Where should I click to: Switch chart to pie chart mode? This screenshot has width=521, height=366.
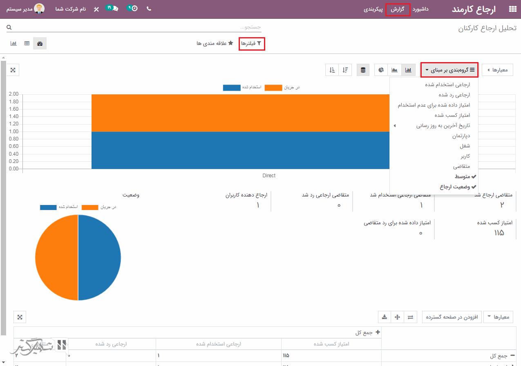(x=381, y=70)
